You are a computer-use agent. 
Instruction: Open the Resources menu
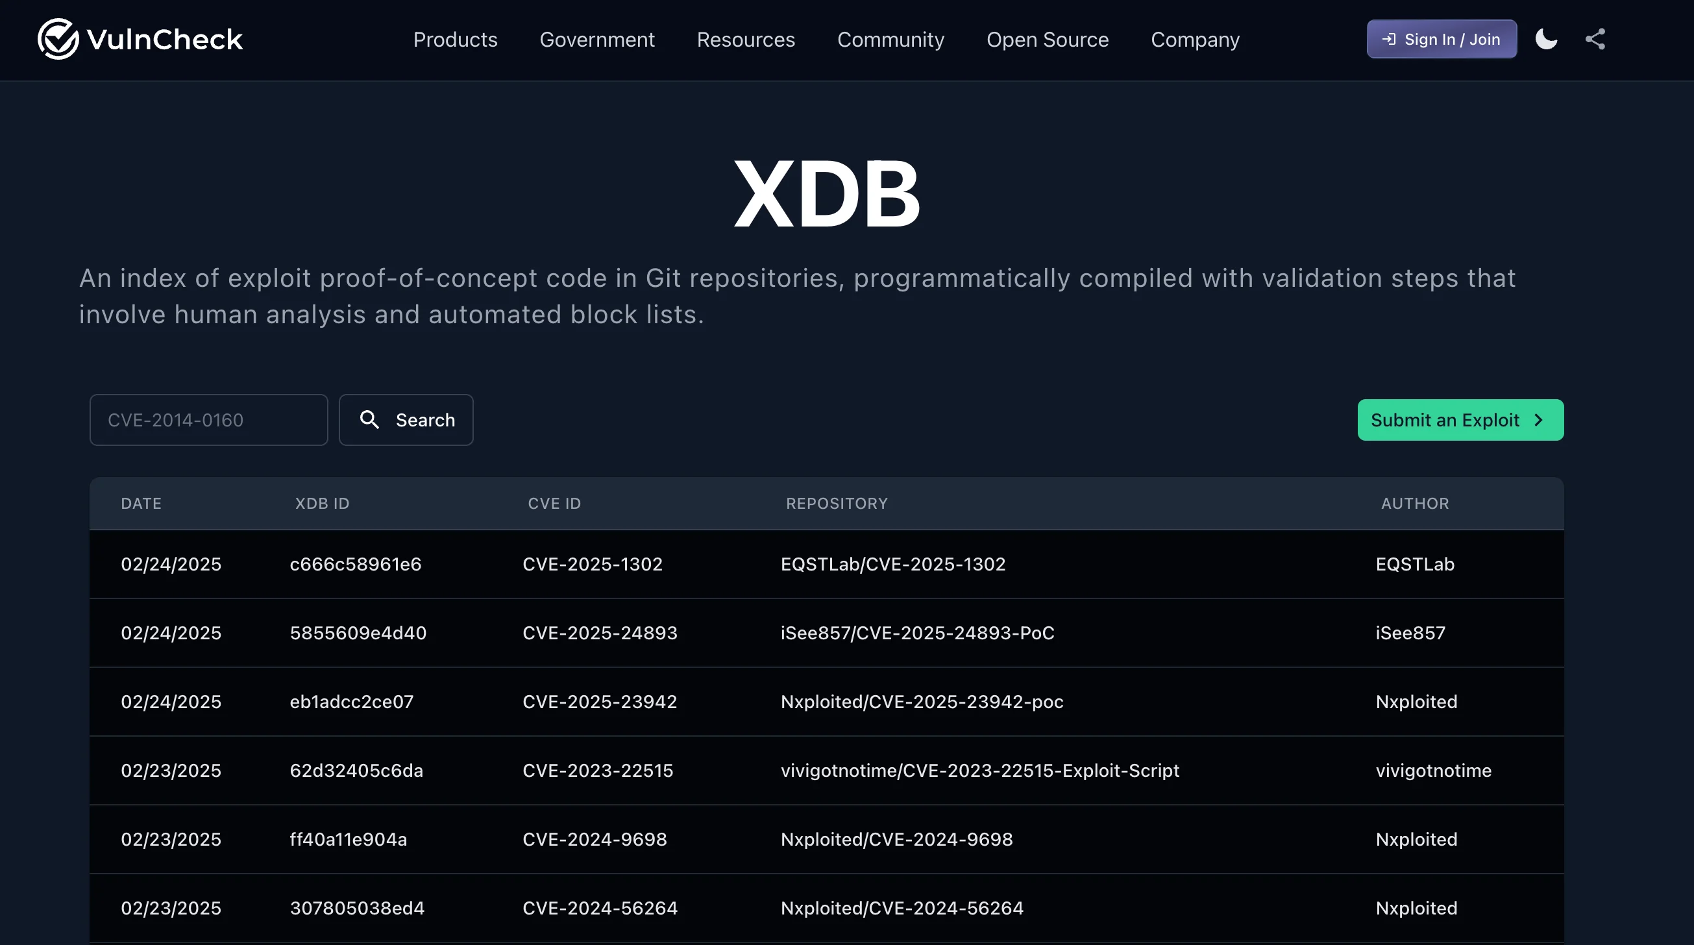[x=746, y=40]
